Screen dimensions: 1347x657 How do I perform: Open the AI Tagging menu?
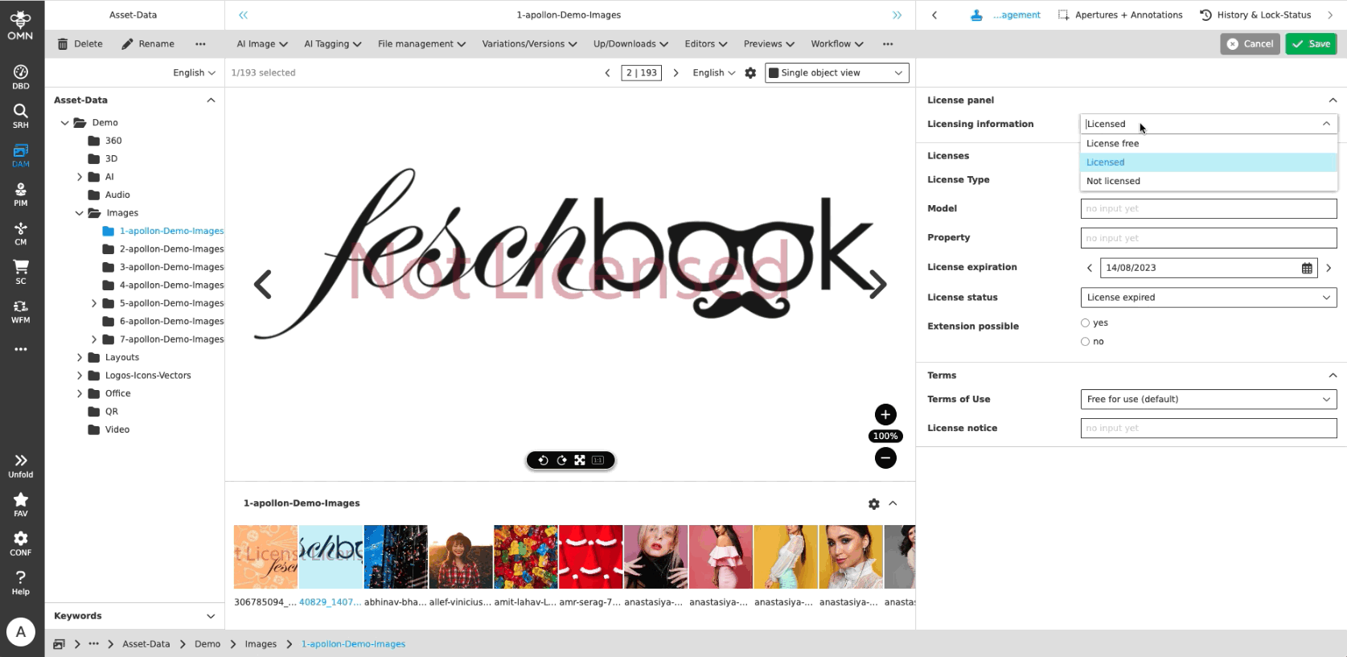point(333,44)
